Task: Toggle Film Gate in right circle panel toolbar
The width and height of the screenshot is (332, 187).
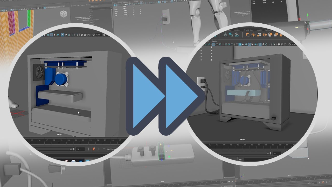Action: point(217,44)
